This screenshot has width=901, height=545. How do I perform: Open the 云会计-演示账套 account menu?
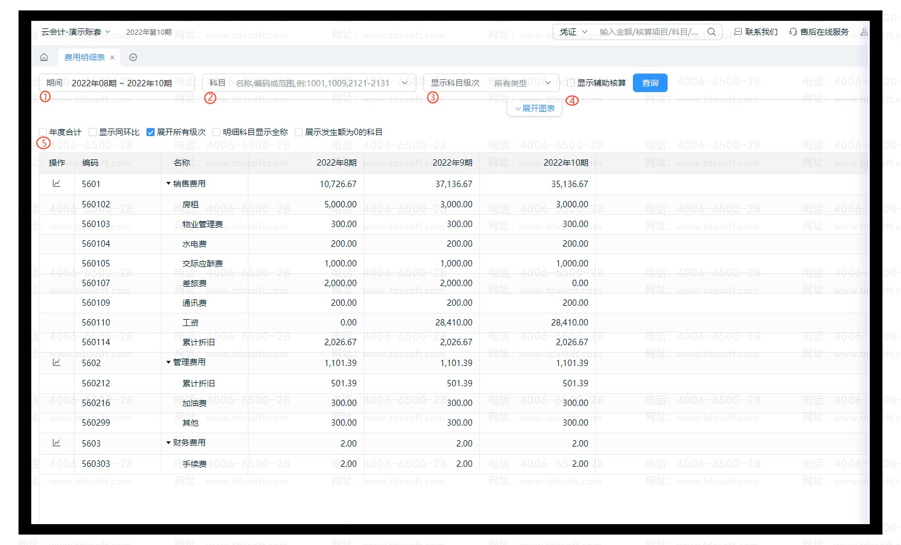(75, 32)
